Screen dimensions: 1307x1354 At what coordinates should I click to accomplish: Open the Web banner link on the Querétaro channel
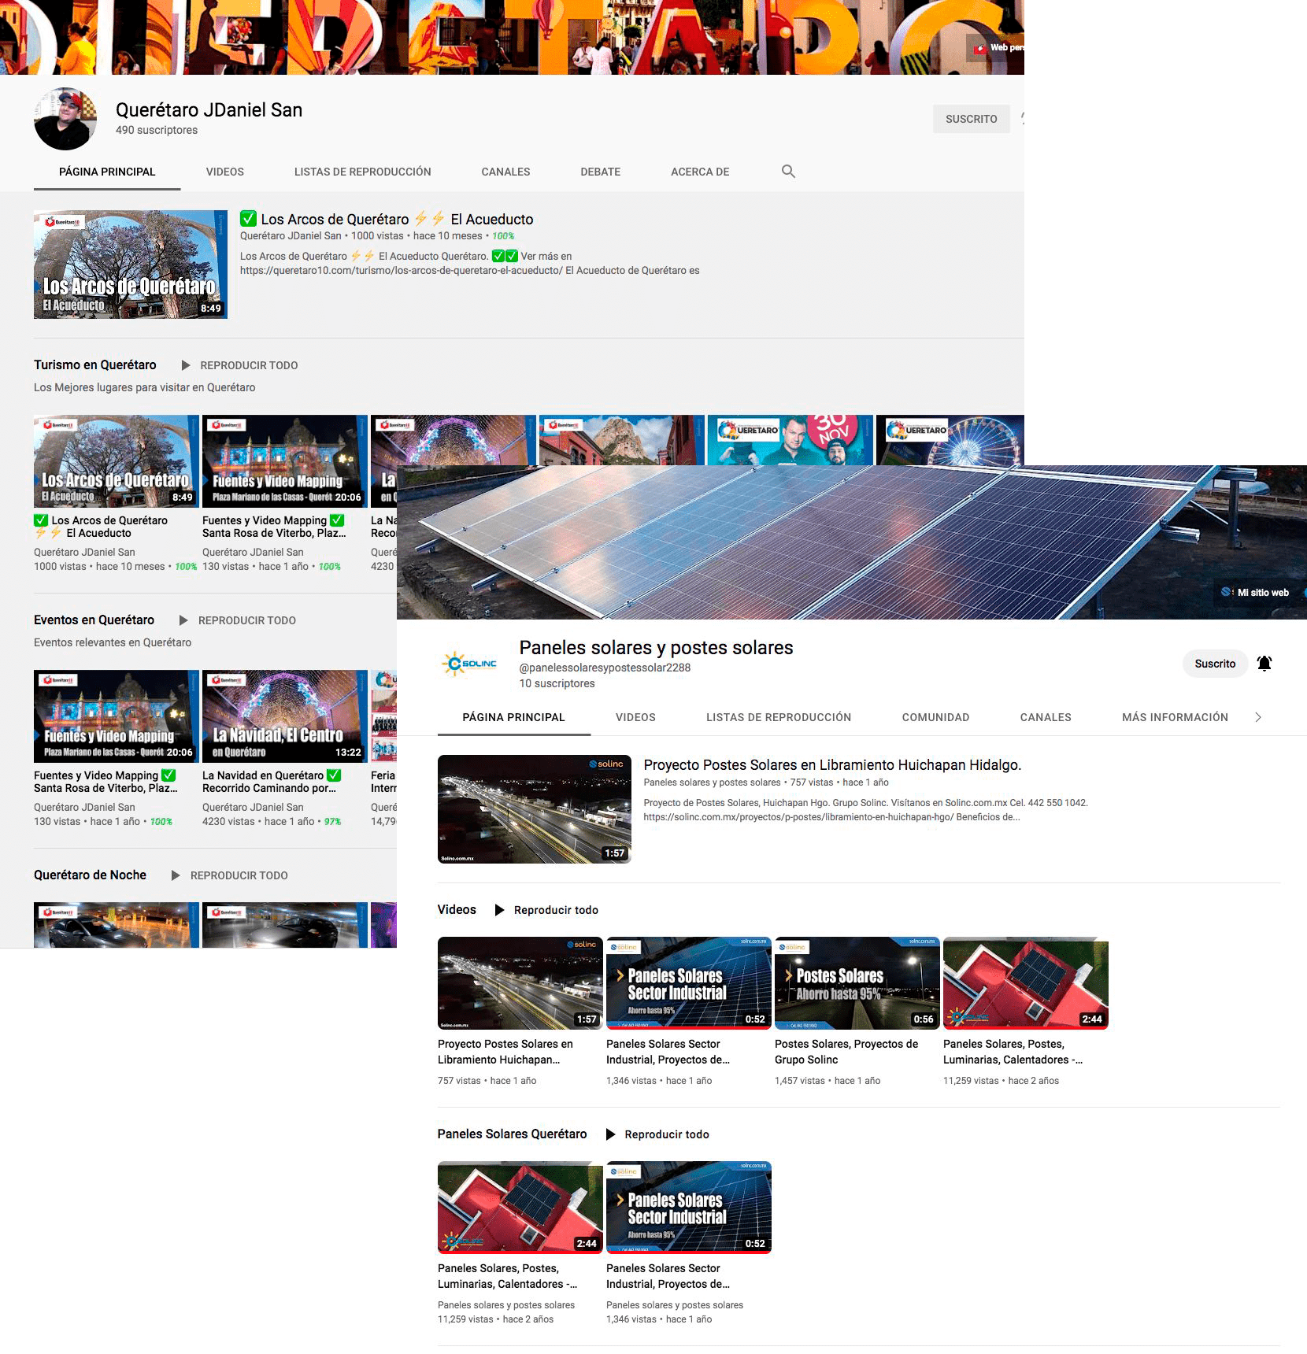point(996,48)
